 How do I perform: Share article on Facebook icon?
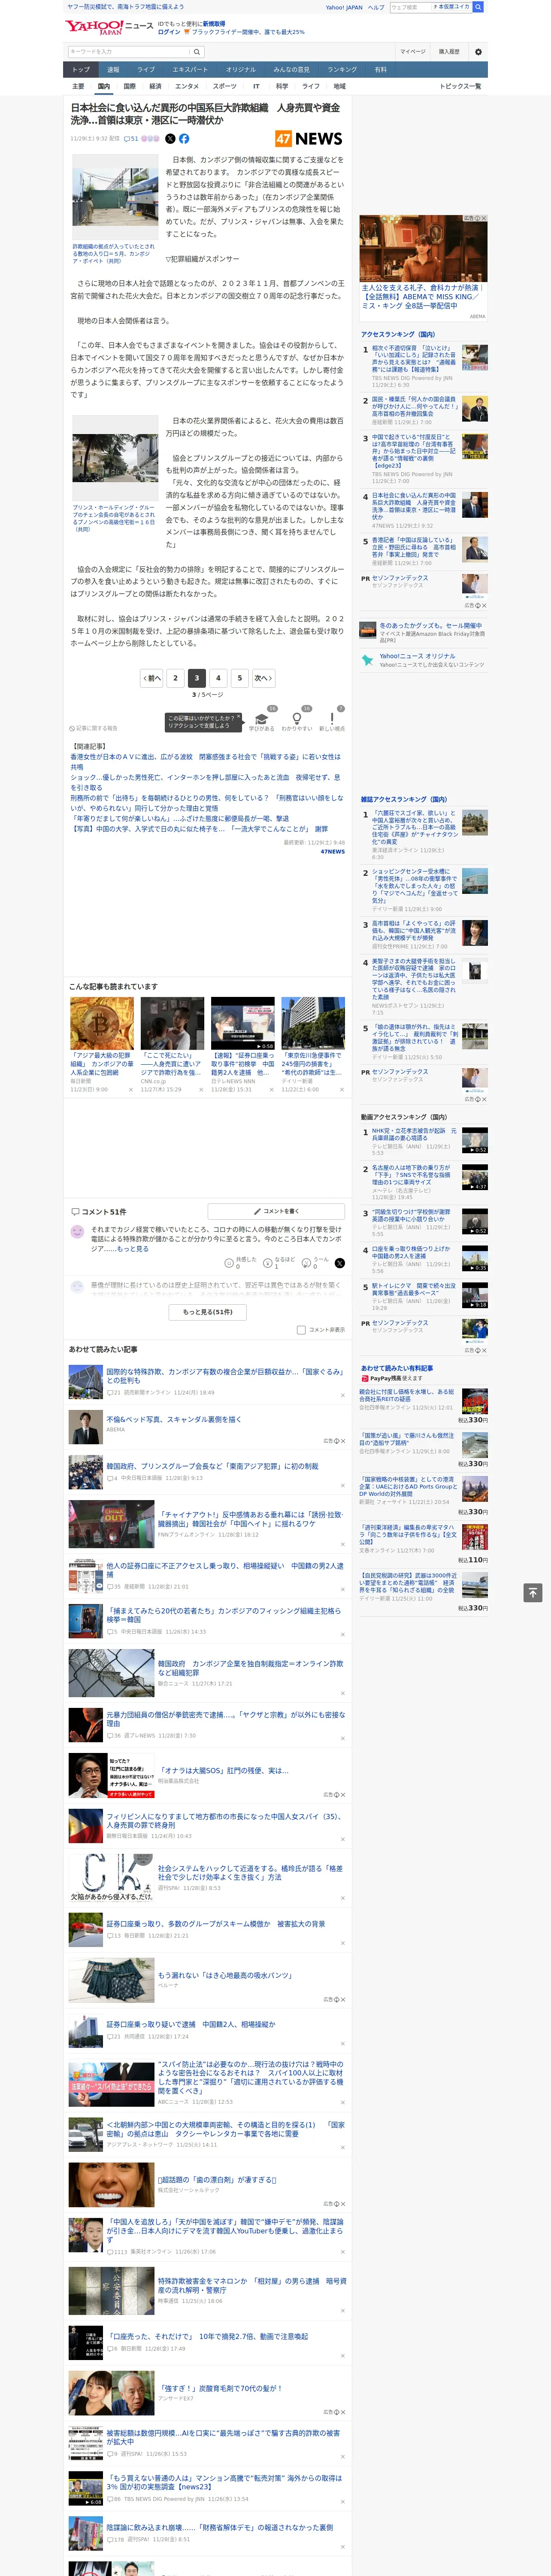[x=184, y=139]
